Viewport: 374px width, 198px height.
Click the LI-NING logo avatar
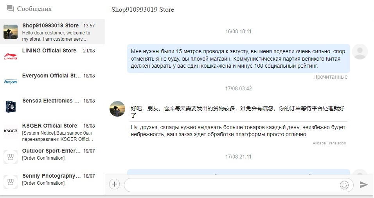pos(11,56)
